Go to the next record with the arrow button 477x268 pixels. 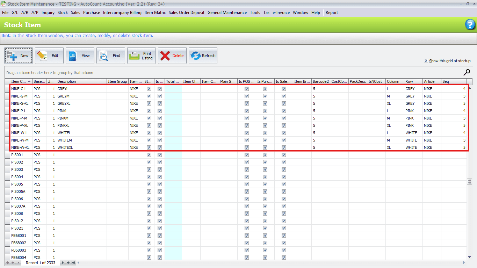tap(62, 262)
